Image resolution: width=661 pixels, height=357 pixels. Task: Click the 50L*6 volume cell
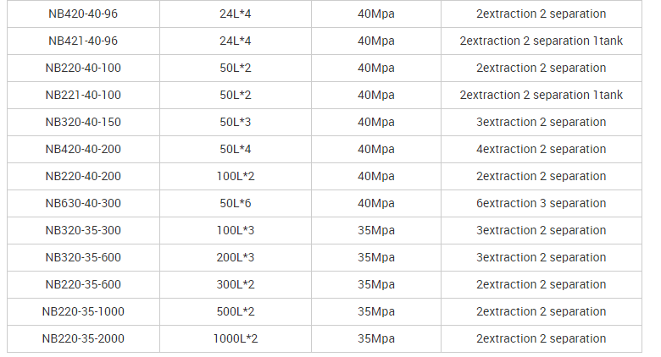click(236, 203)
